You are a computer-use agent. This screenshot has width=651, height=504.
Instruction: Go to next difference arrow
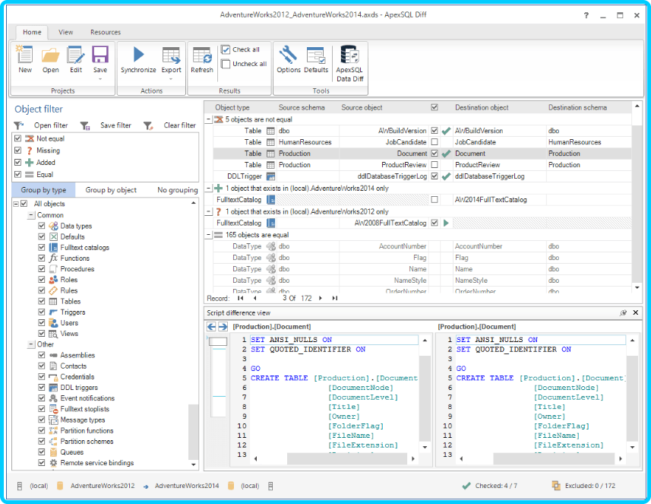(x=223, y=327)
